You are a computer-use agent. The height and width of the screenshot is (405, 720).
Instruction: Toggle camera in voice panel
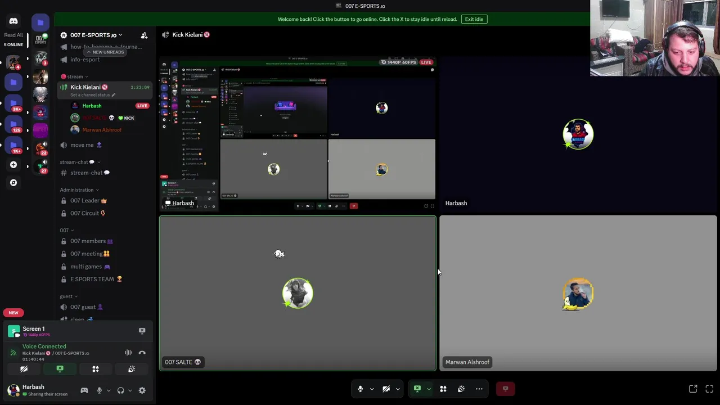click(24, 369)
